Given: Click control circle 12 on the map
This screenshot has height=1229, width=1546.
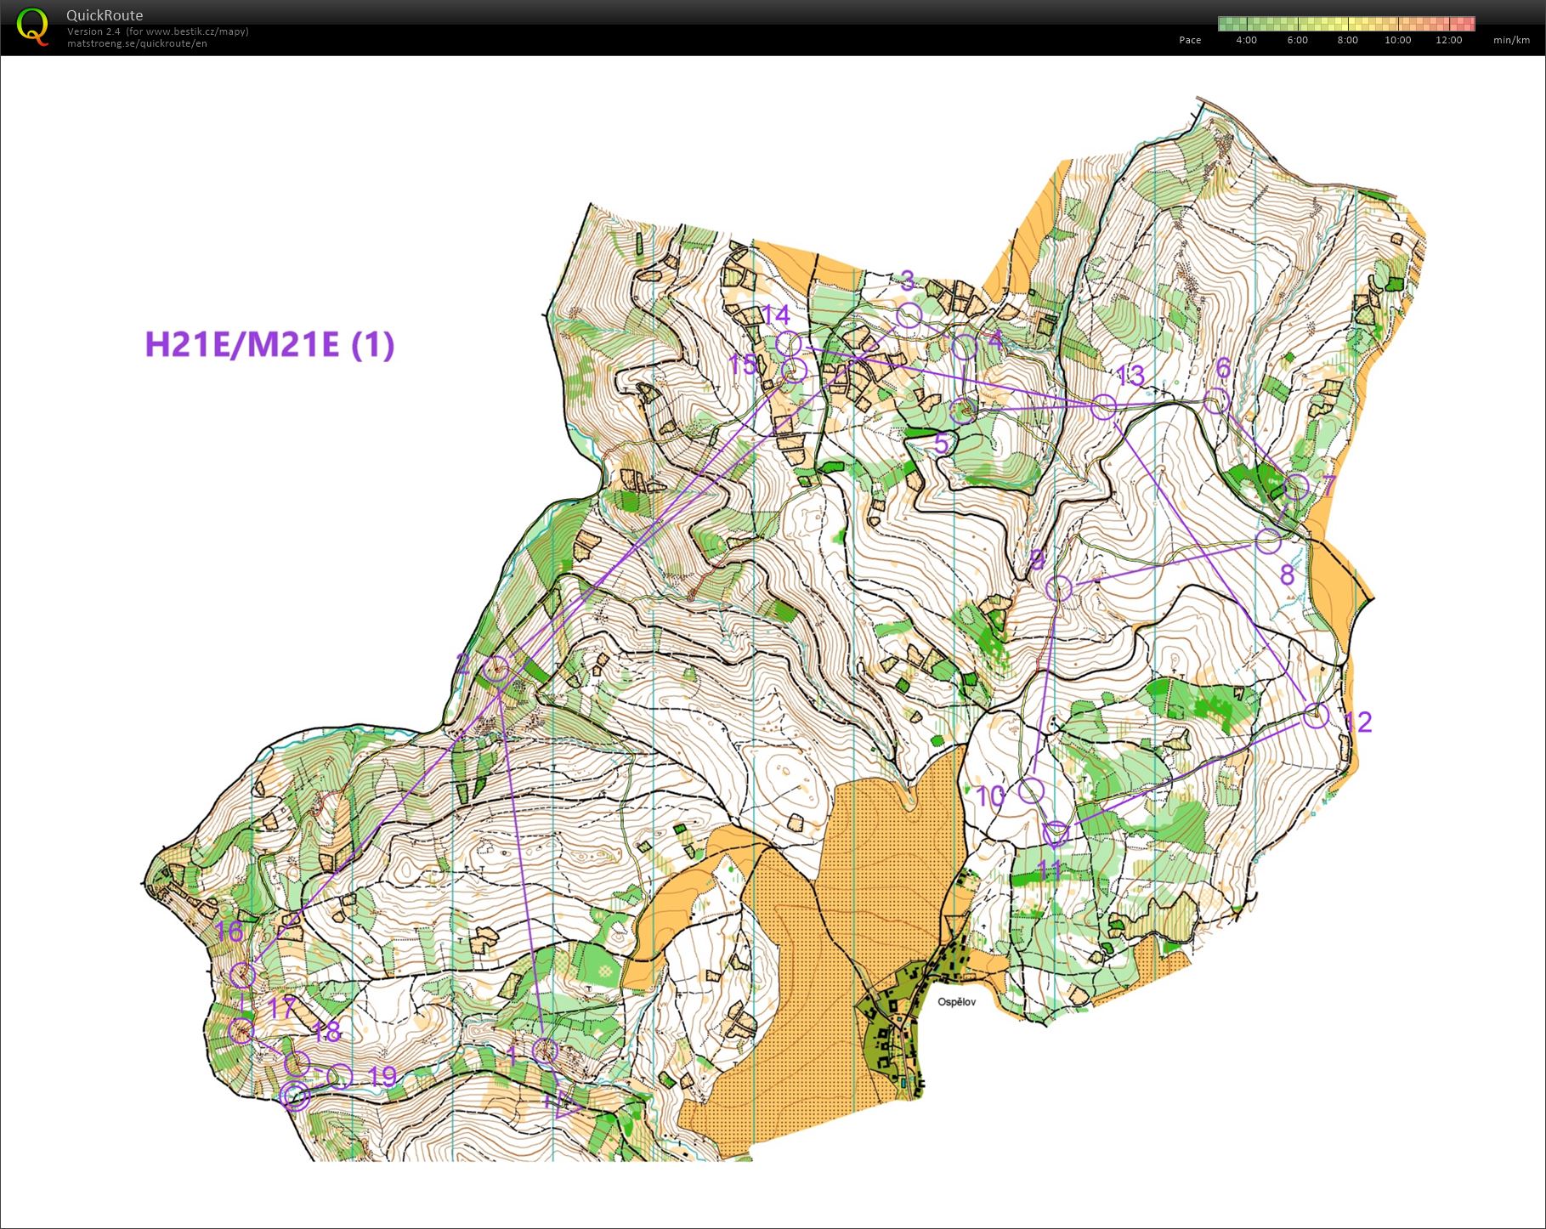Looking at the screenshot, I should click(x=1316, y=715).
